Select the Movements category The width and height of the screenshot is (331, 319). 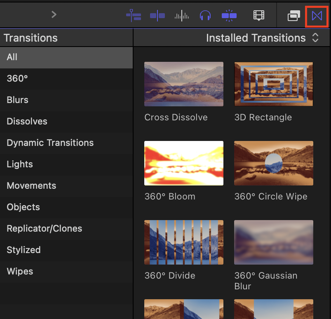[x=66, y=186]
